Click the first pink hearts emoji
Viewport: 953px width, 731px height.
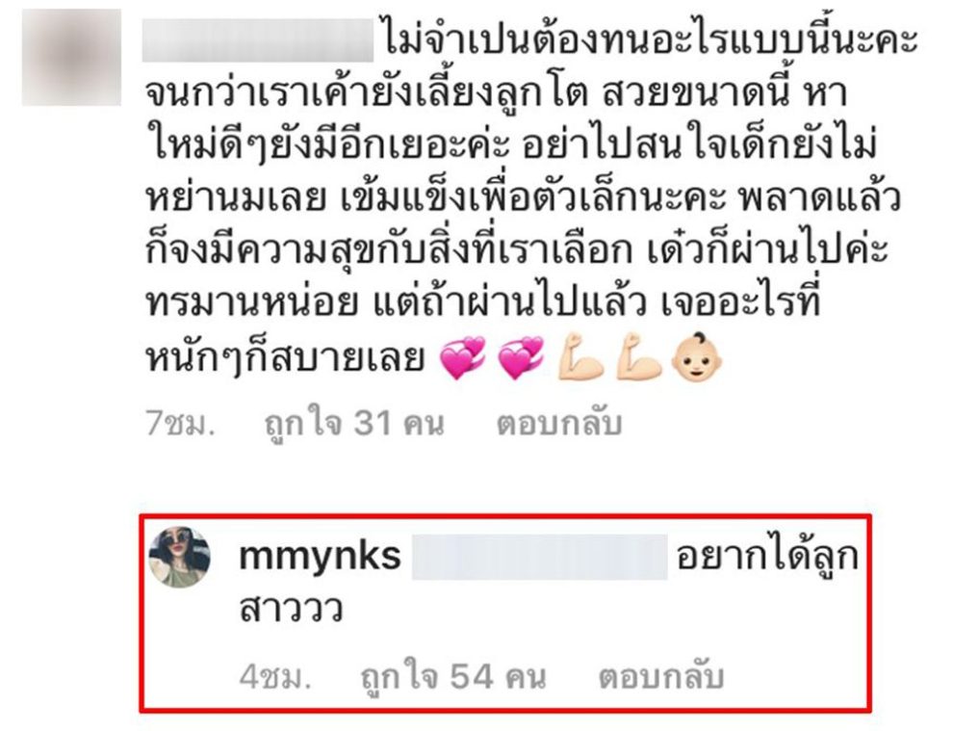[x=463, y=358]
